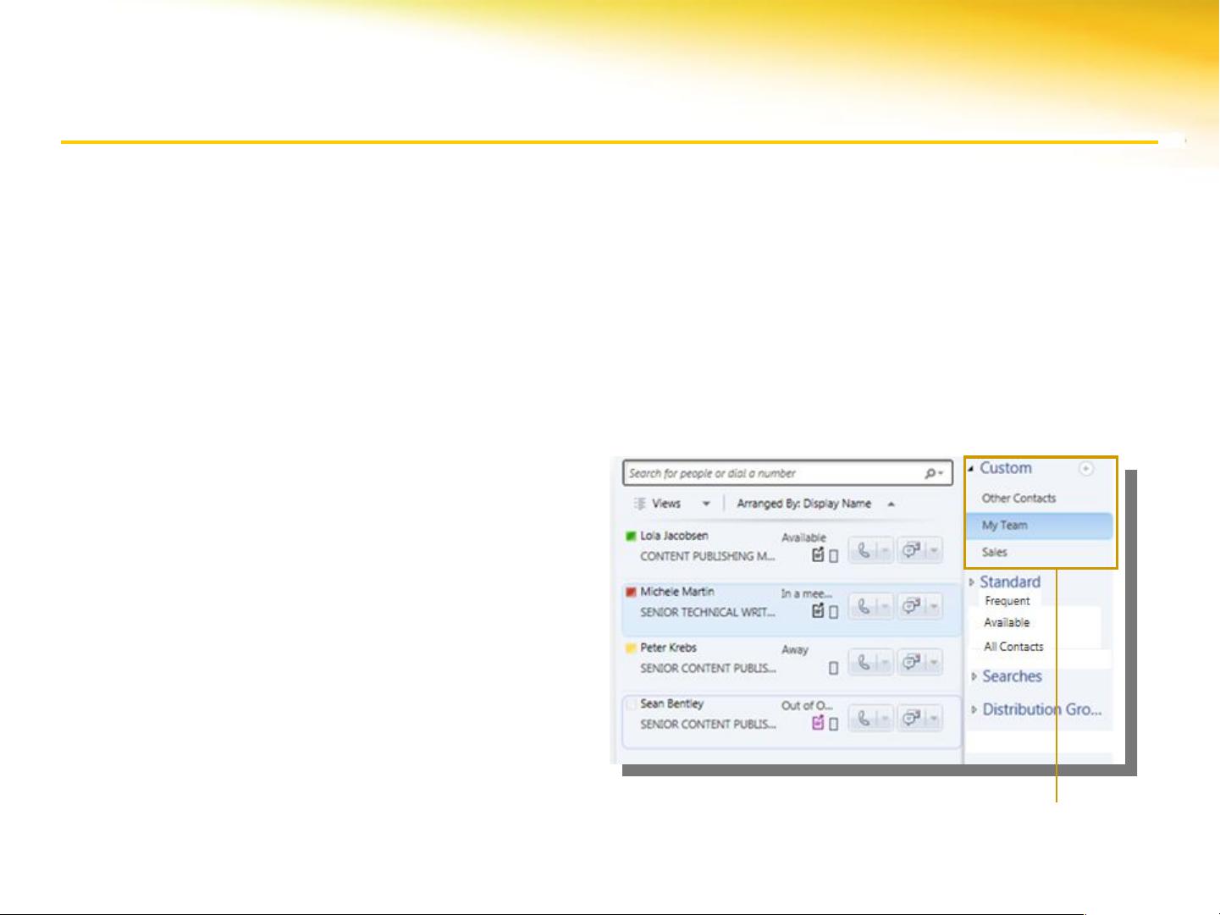Image resolution: width=1220 pixels, height=915 pixels.
Task: Select the Frequent view under Standard
Action: [x=1007, y=601]
